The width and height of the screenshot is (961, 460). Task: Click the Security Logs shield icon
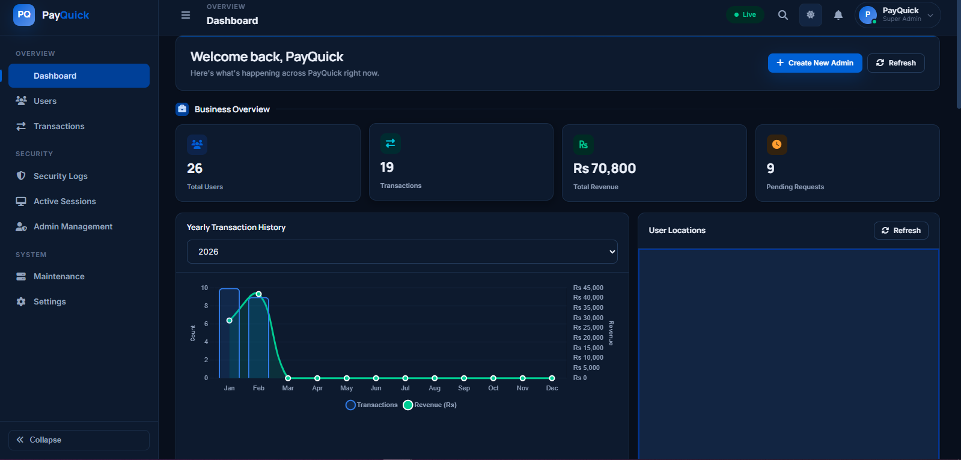click(x=21, y=176)
